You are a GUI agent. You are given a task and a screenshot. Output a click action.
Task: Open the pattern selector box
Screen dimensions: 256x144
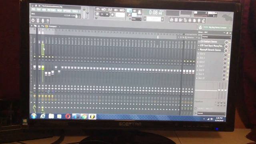154,19
